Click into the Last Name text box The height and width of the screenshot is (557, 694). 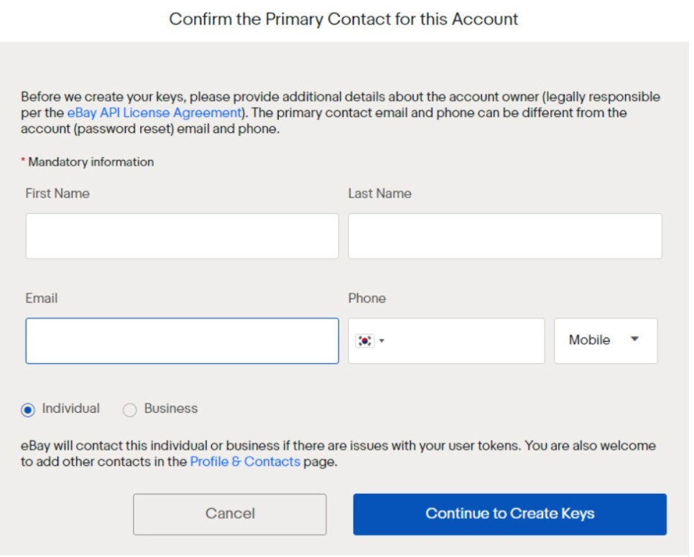tap(504, 236)
